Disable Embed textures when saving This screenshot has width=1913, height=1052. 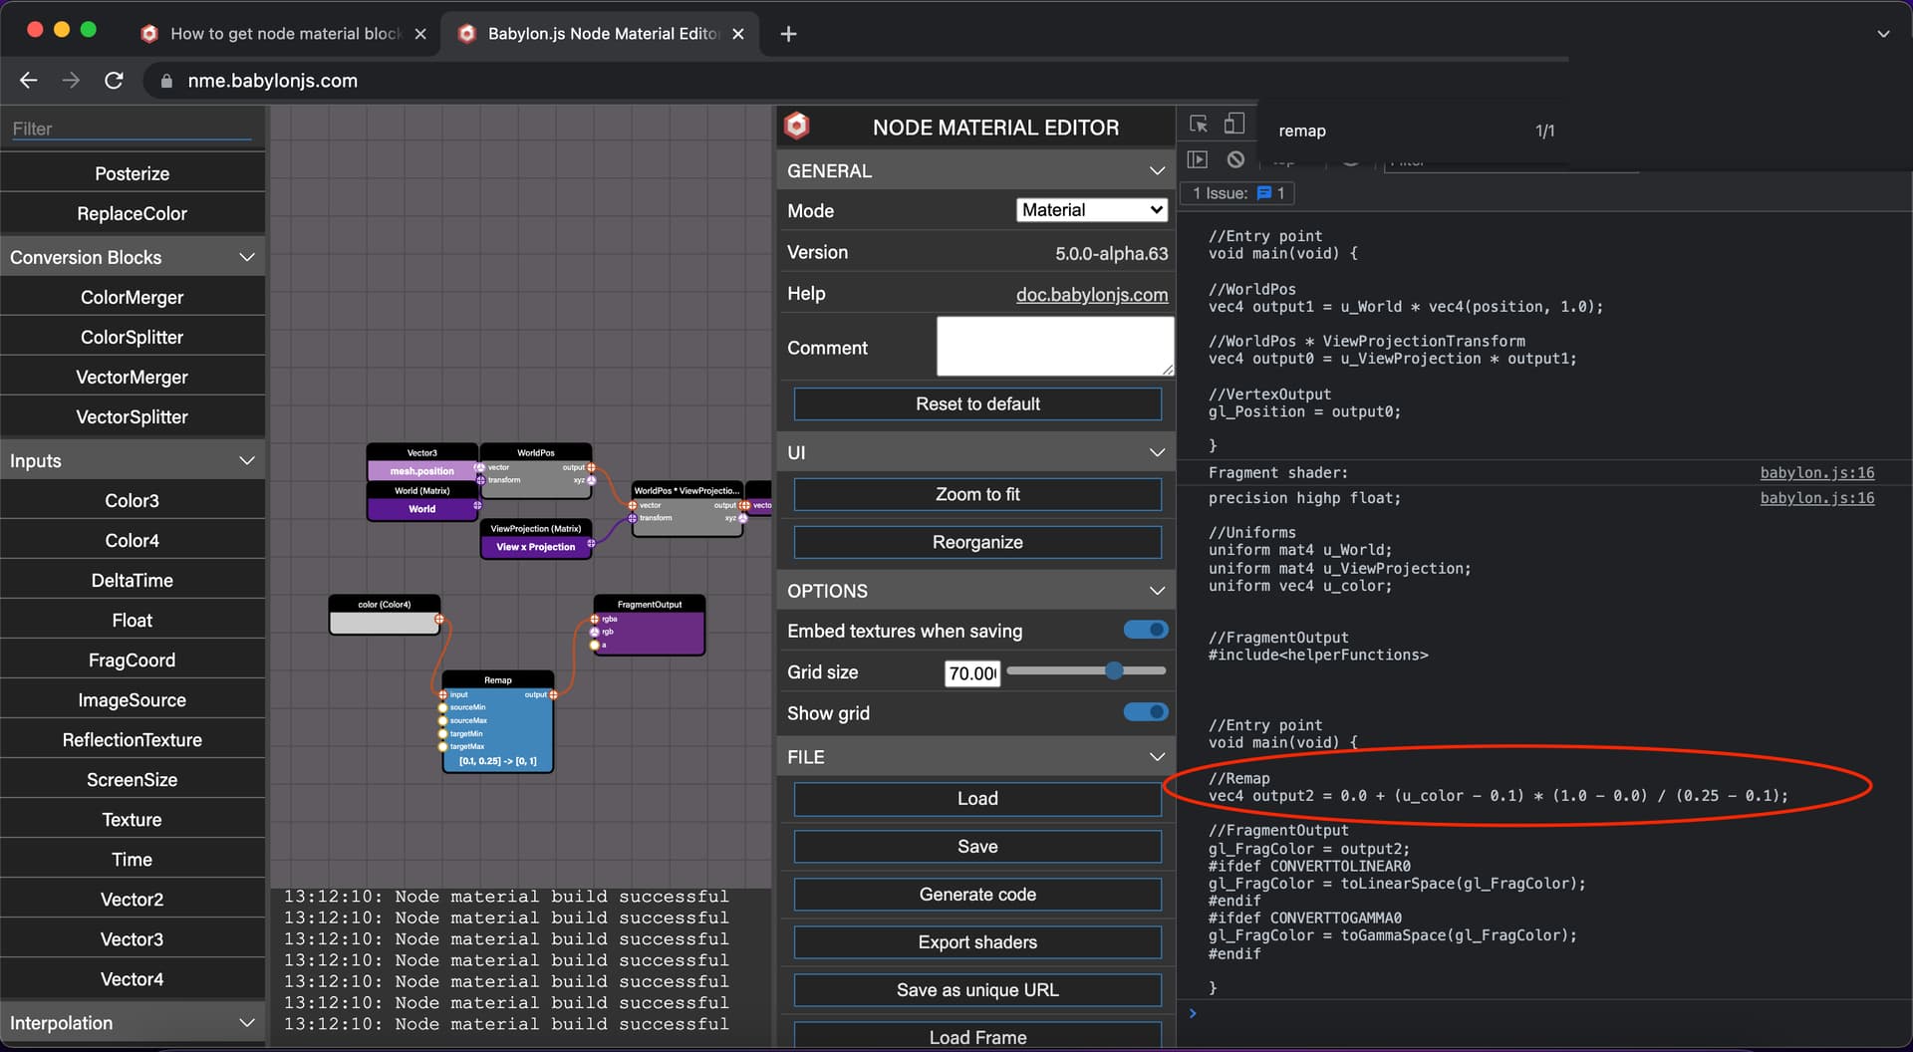coord(1145,630)
